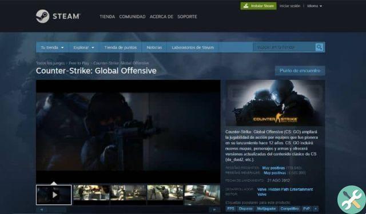Screen dimensions: 366x214
Task: Open the TIENDA menu
Action: (107, 17)
